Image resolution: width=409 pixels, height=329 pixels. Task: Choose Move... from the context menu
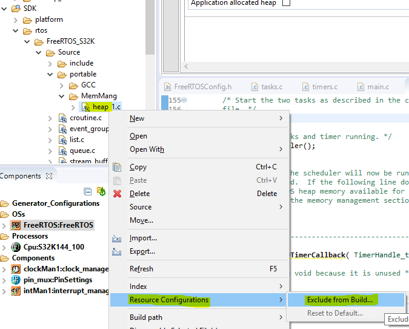click(x=199, y=220)
